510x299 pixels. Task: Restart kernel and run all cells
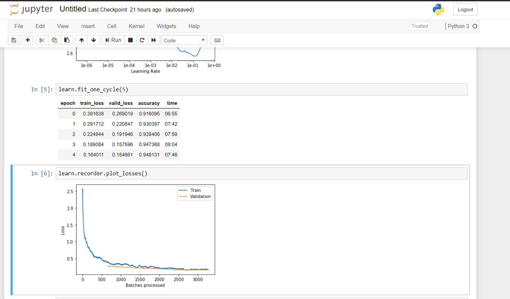[x=154, y=40]
